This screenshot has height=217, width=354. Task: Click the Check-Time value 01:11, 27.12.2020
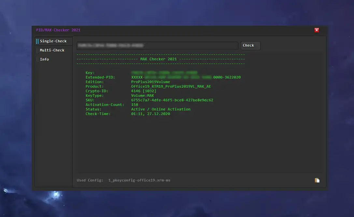[x=150, y=114]
